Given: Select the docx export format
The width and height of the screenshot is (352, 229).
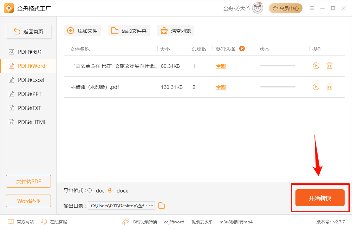Looking at the screenshot, I should pyautogui.click(x=110, y=190).
